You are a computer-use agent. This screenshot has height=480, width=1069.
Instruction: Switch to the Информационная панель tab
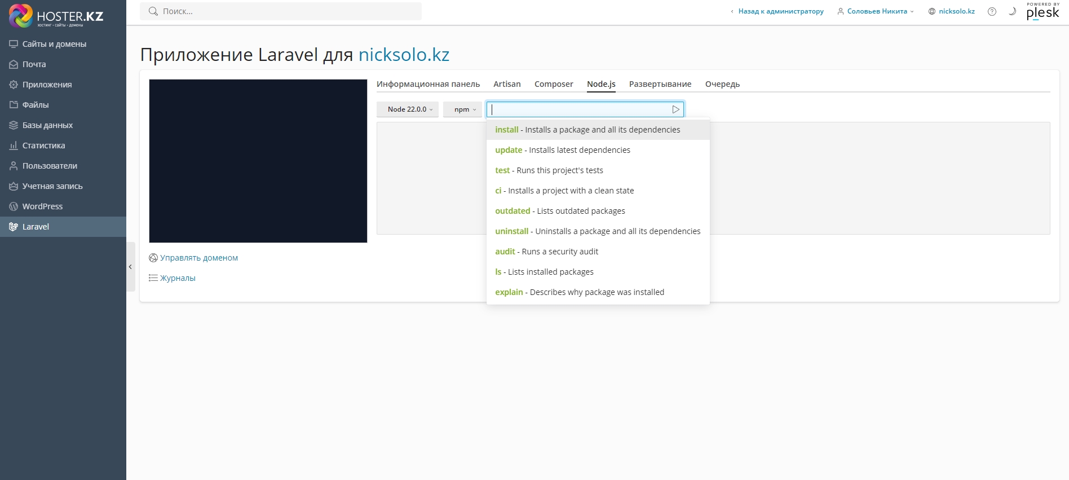[x=428, y=84]
